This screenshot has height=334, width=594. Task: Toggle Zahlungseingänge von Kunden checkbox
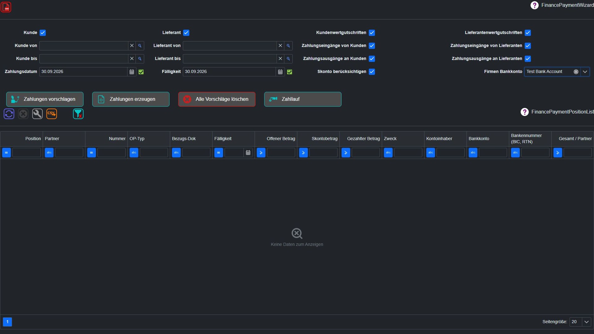372,46
